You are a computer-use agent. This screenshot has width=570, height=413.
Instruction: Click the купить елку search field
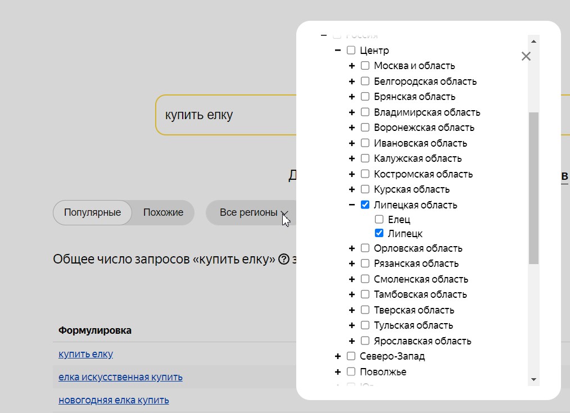(x=225, y=115)
